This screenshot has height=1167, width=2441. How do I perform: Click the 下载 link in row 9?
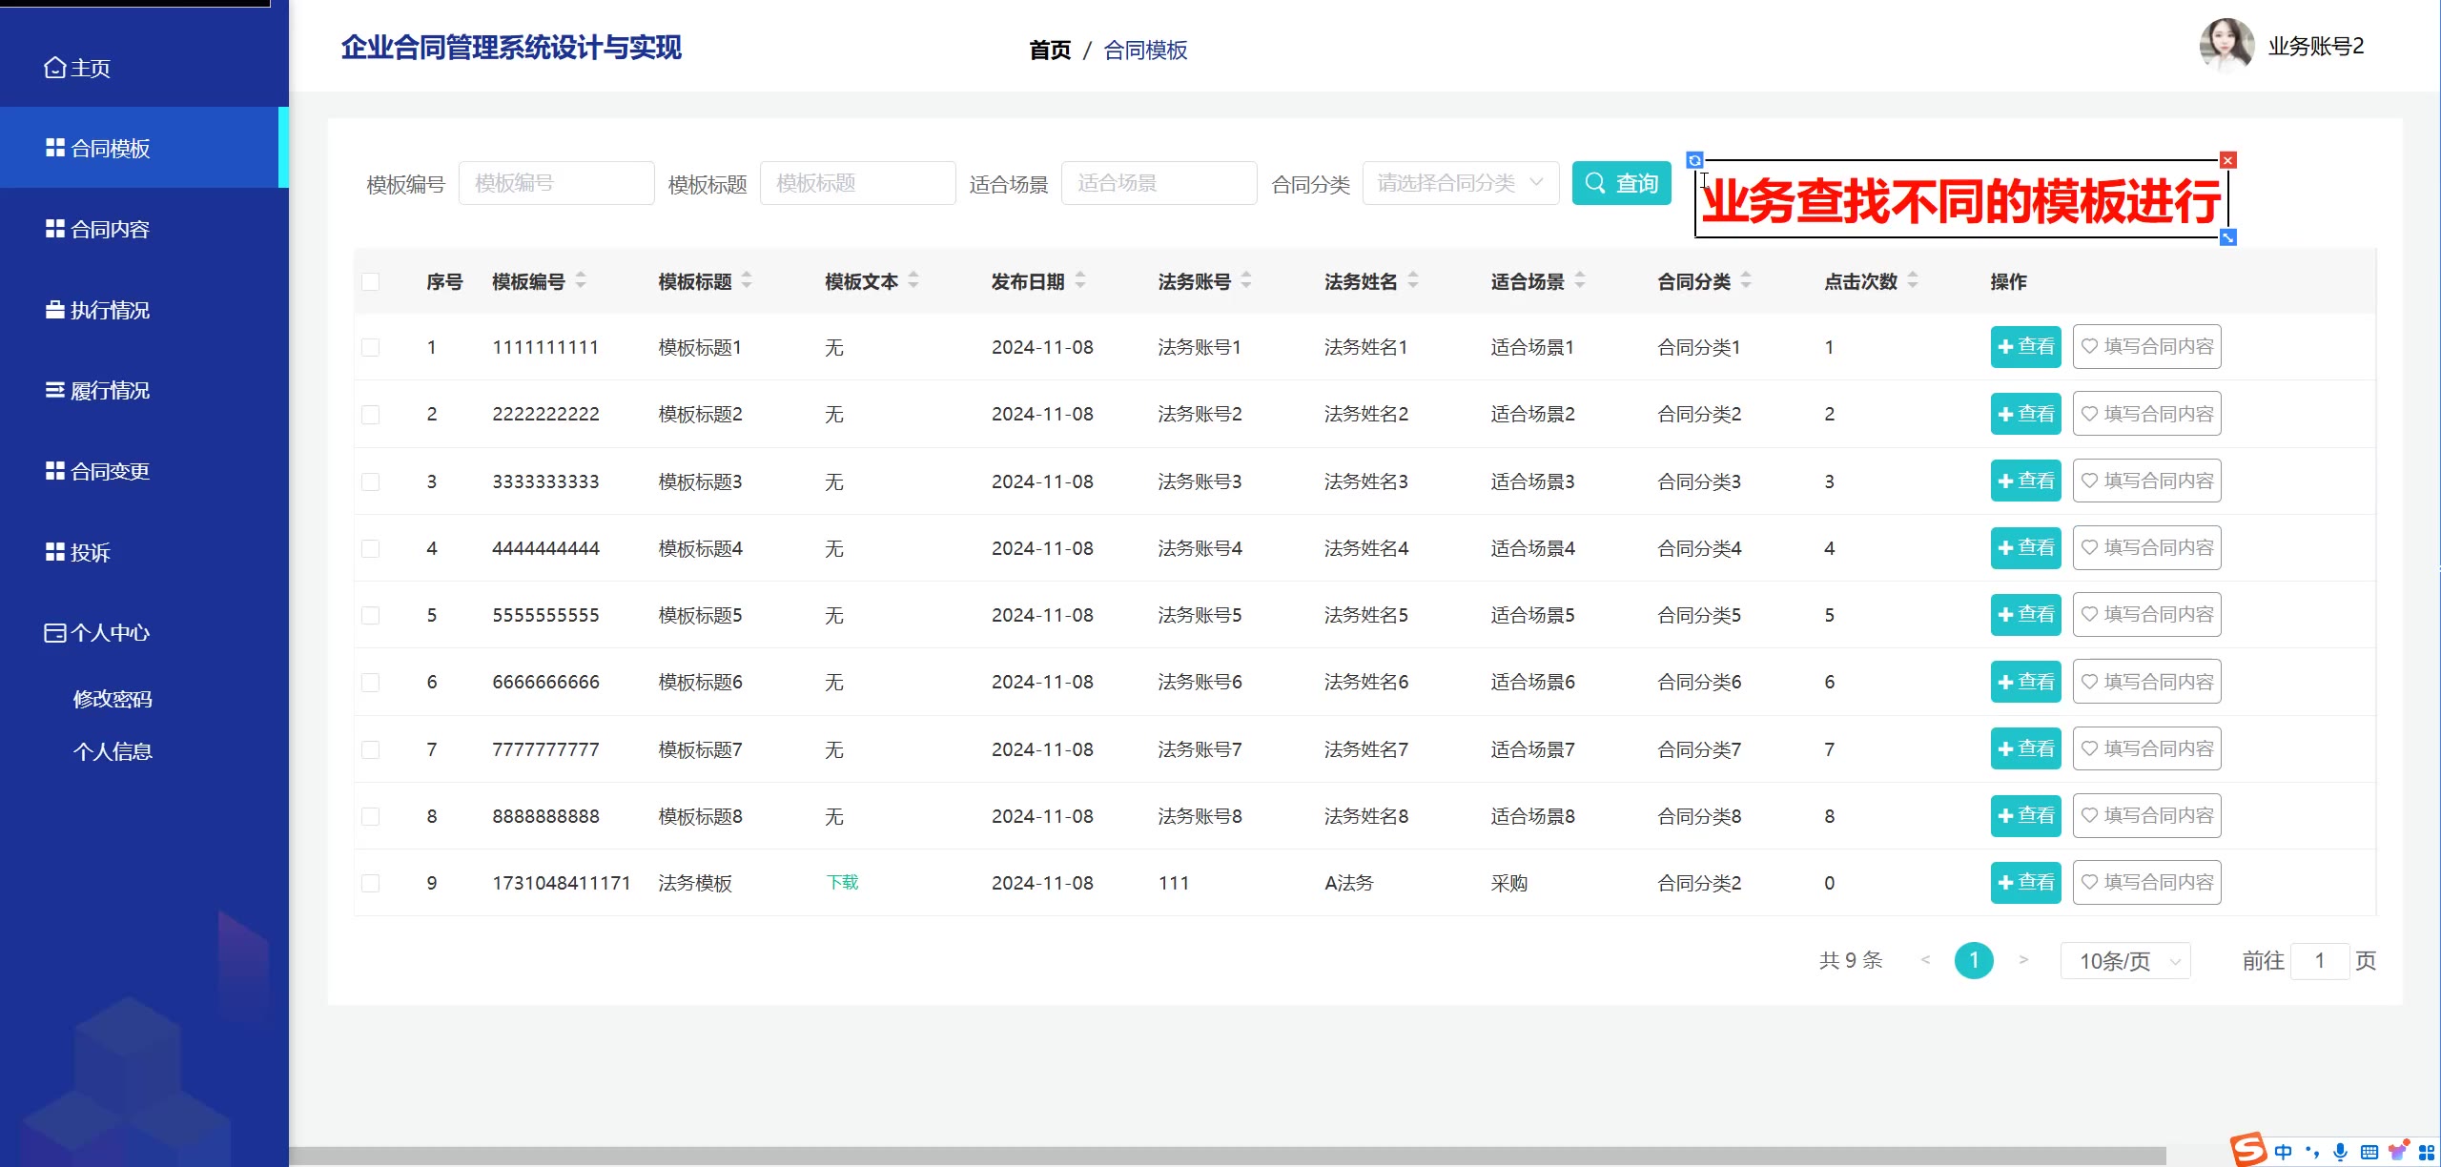coord(842,883)
